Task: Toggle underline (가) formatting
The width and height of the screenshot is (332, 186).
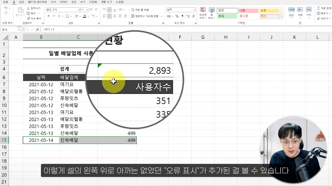Action: coord(59,16)
